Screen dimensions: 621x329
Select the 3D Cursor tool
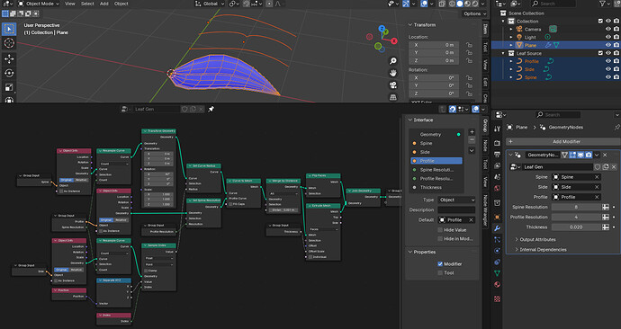pyautogui.click(x=9, y=43)
